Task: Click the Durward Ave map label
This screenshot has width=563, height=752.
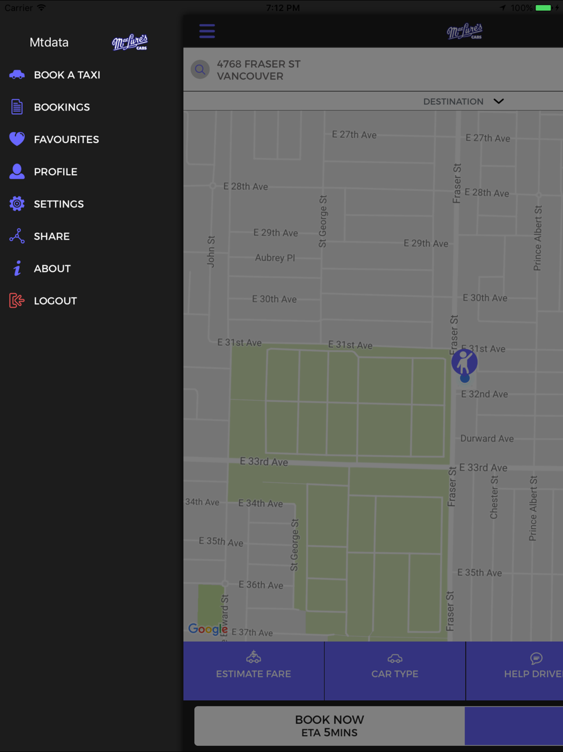Action: pos(487,438)
